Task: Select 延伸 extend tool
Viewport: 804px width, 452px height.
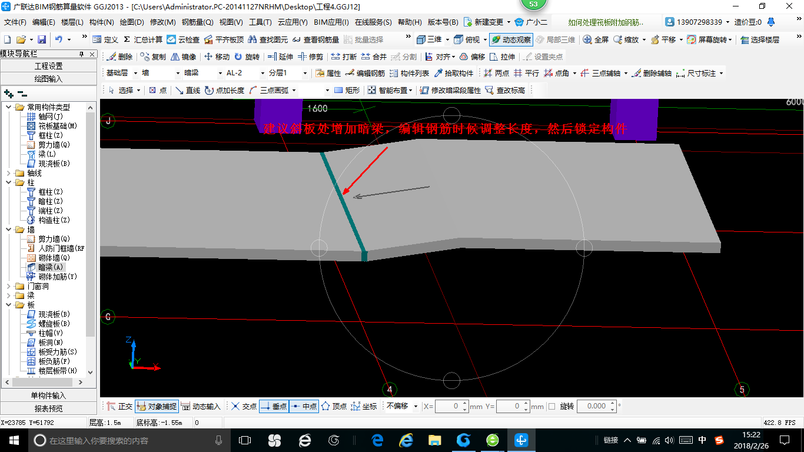Action: point(280,56)
